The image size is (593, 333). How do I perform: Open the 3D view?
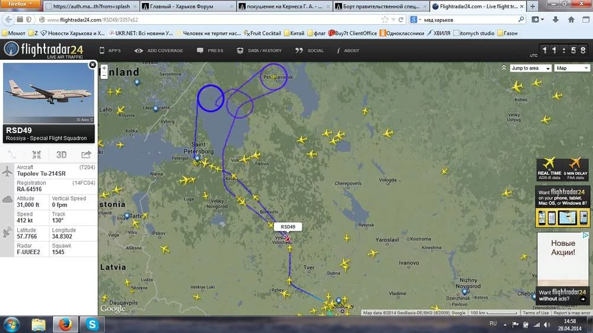pos(61,155)
